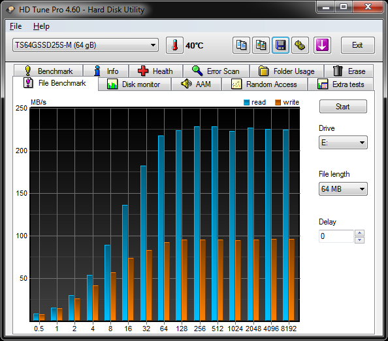The width and height of the screenshot is (388, 341).
Task: Copy screenshot to clipboard icon
Action: [261, 45]
